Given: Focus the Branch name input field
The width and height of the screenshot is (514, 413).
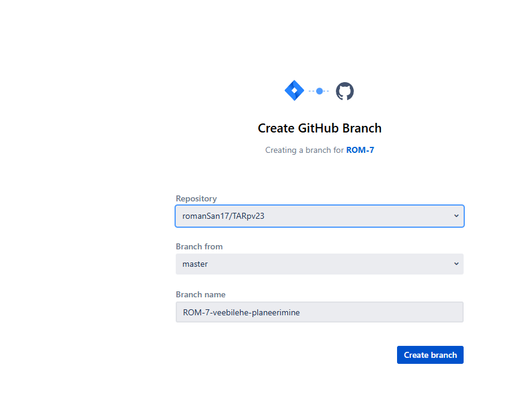Looking at the screenshot, I should point(320,312).
